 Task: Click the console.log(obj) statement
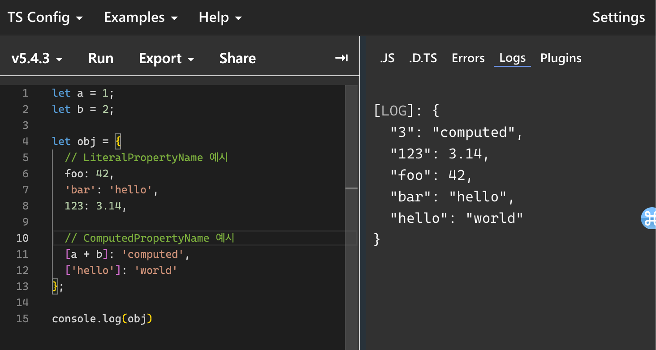tap(103, 319)
